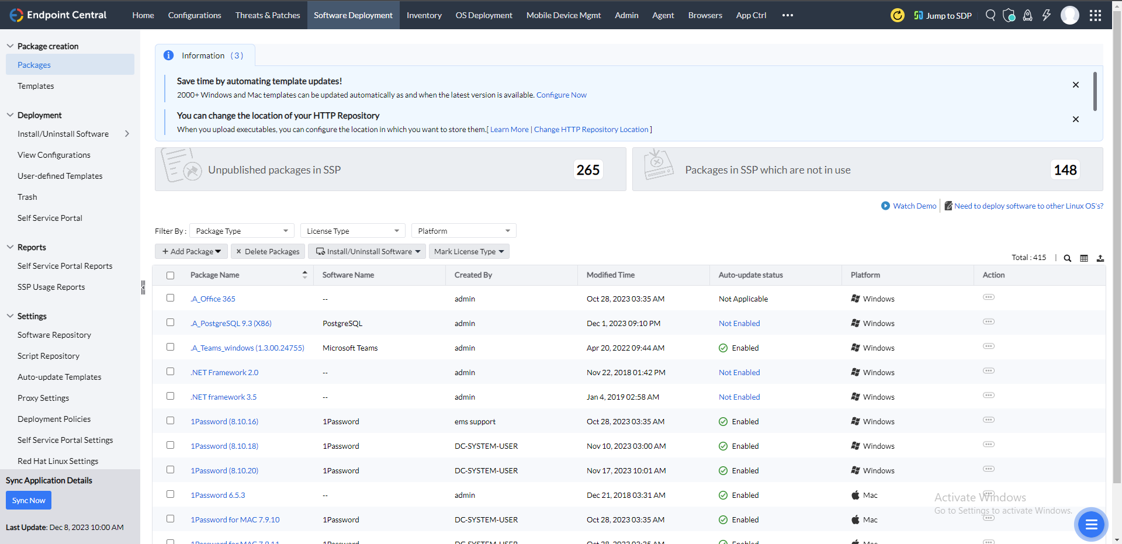
Task: Select the A_PostgreSQL 9.3 package checkbox
Action: point(171,323)
